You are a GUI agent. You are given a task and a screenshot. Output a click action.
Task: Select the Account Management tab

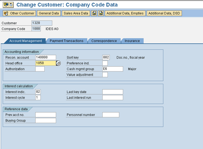tap(25, 41)
